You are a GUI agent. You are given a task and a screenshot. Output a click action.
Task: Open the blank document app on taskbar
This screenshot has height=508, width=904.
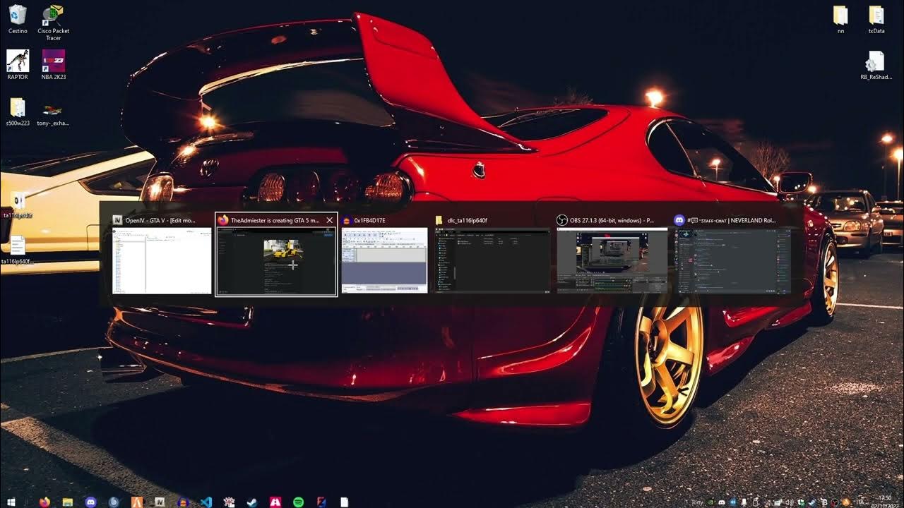click(345, 502)
